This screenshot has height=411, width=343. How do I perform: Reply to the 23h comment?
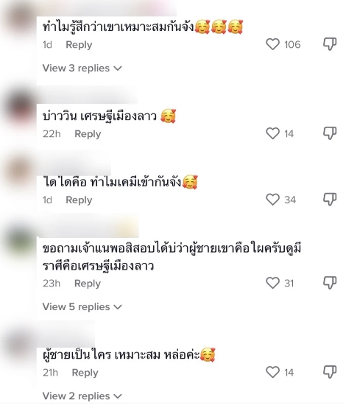(x=88, y=284)
